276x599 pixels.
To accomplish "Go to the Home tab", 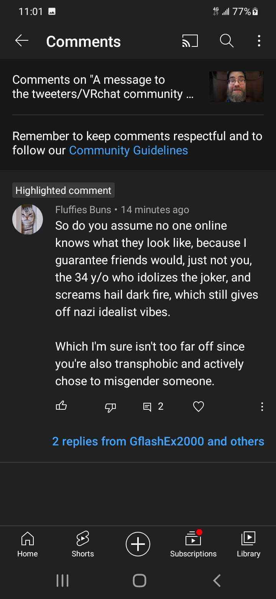I will pyautogui.click(x=28, y=544).
